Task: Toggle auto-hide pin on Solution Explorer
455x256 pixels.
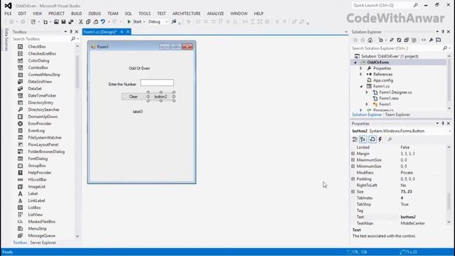Action: pos(443,31)
